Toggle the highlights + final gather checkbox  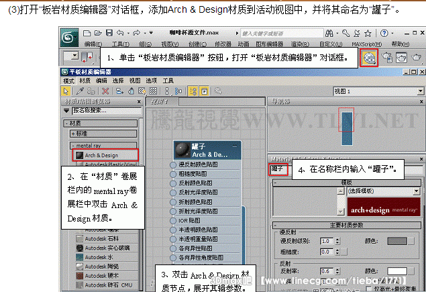pos(369,289)
